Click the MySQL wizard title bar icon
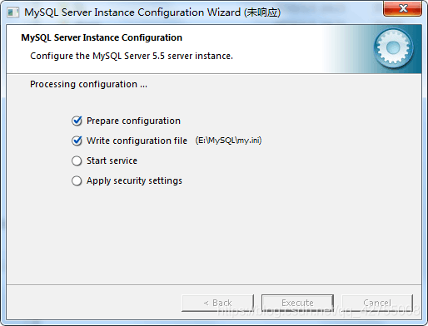 point(13,12)
